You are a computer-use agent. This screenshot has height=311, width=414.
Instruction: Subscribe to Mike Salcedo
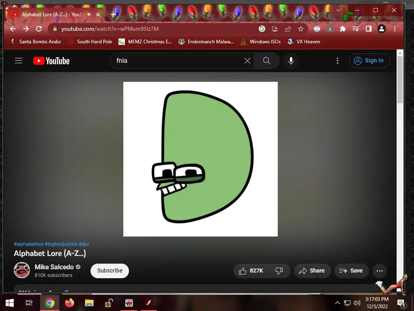pos(110,271)
